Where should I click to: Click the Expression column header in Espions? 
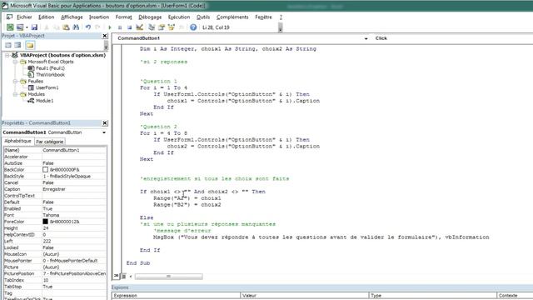176,296
